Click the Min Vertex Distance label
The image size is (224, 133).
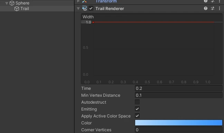pyautogui.click(x=101, y=95)
